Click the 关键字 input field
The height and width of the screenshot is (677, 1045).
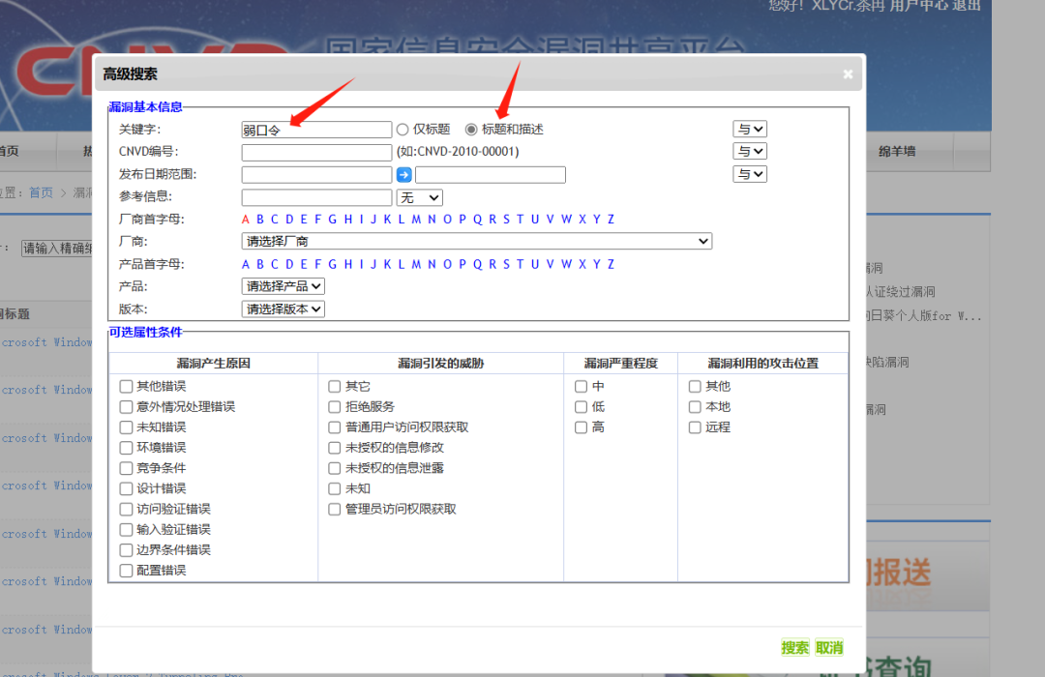tap(316, 130)
